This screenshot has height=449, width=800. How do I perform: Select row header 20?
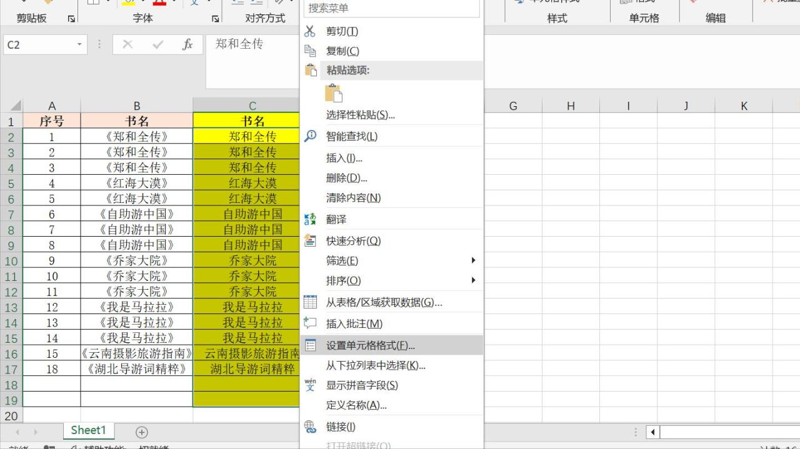tap(11, 415)
